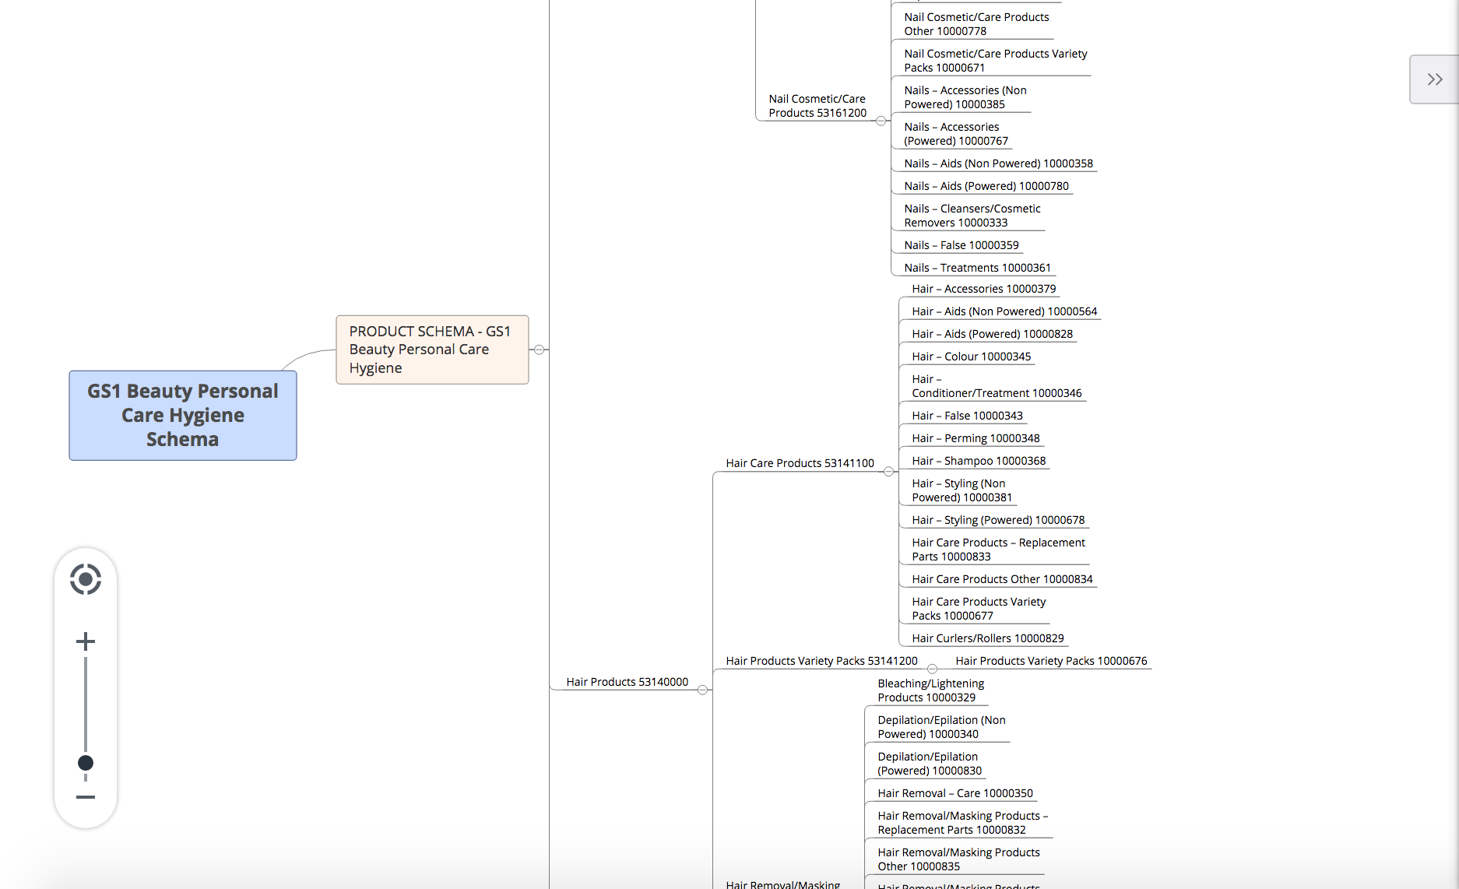Click Nails – False 10000359
Image resolution: width=1459 pixels, height=889 pixels.
[x=961, y=245]
